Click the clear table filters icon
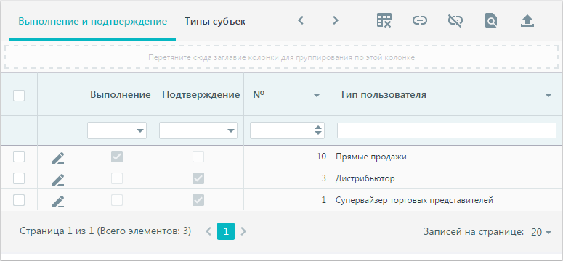 tap(384, 21)
